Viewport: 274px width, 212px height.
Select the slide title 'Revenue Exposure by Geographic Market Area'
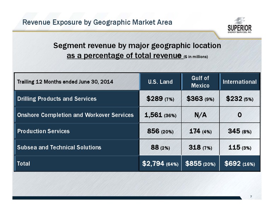[97, 22]
